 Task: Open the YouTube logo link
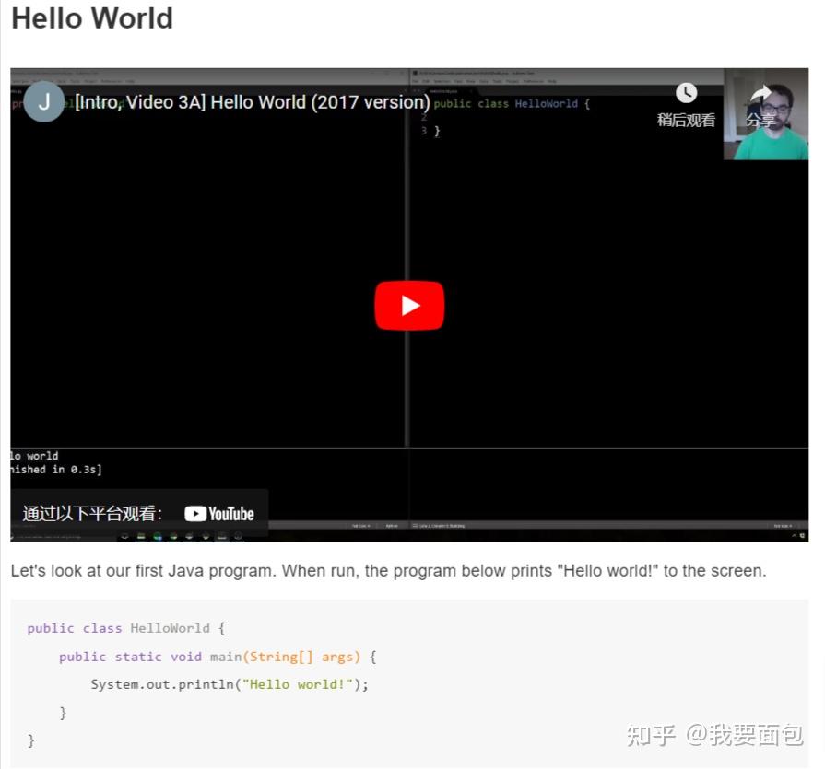coord(218,513)
